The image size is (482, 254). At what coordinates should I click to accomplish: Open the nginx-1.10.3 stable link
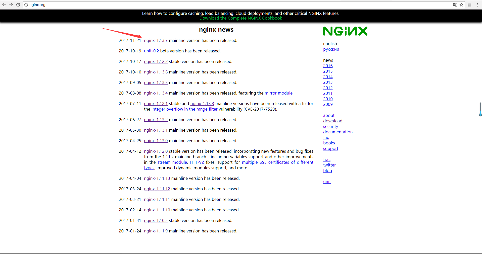156,220
